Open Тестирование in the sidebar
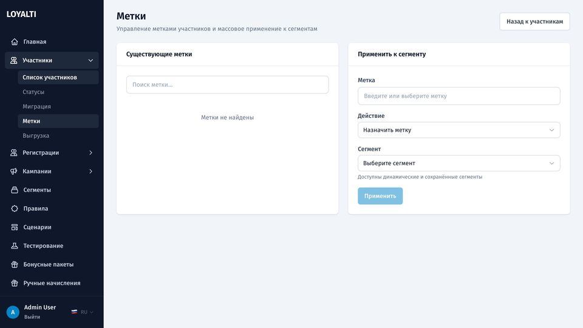Screen dimensions: 583x328 [52, 245]
